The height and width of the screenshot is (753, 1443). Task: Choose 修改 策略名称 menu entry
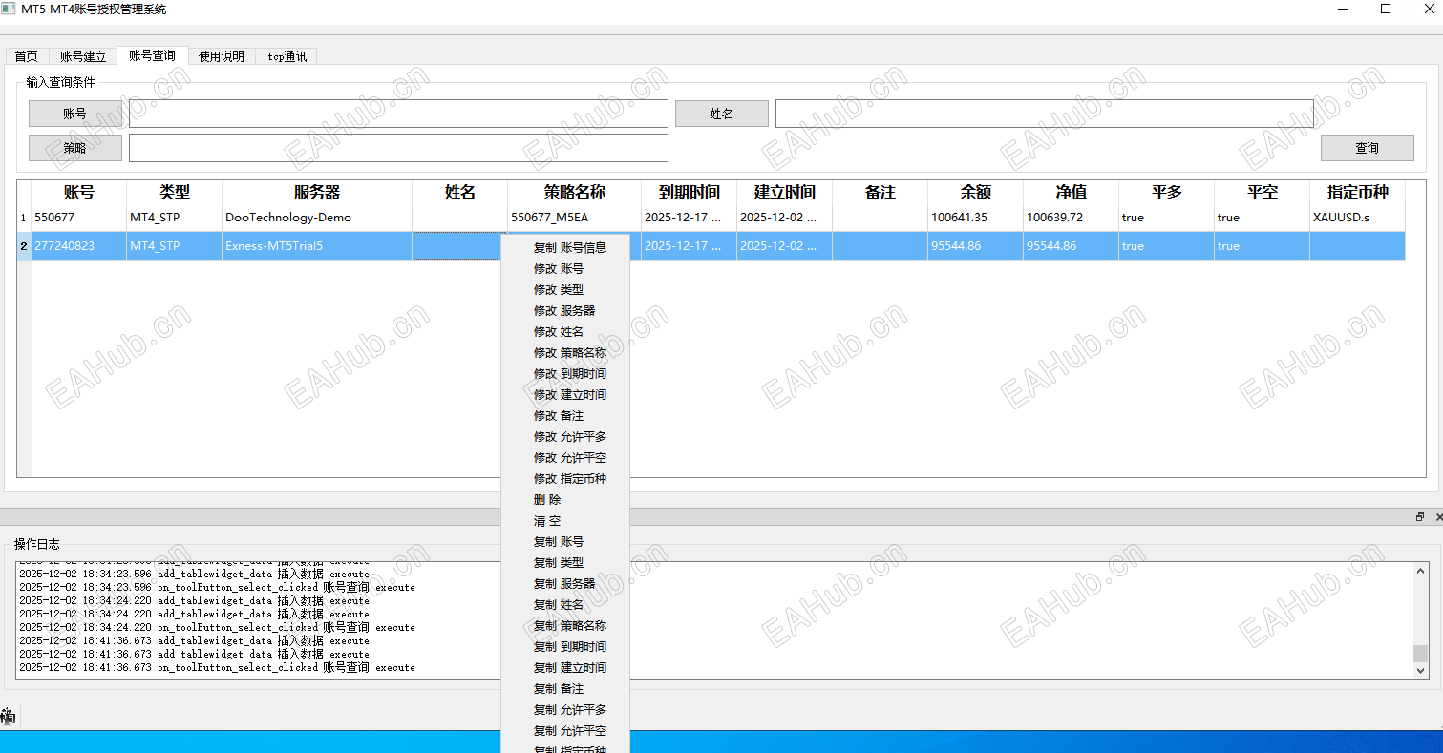click(x=565, y=352)
